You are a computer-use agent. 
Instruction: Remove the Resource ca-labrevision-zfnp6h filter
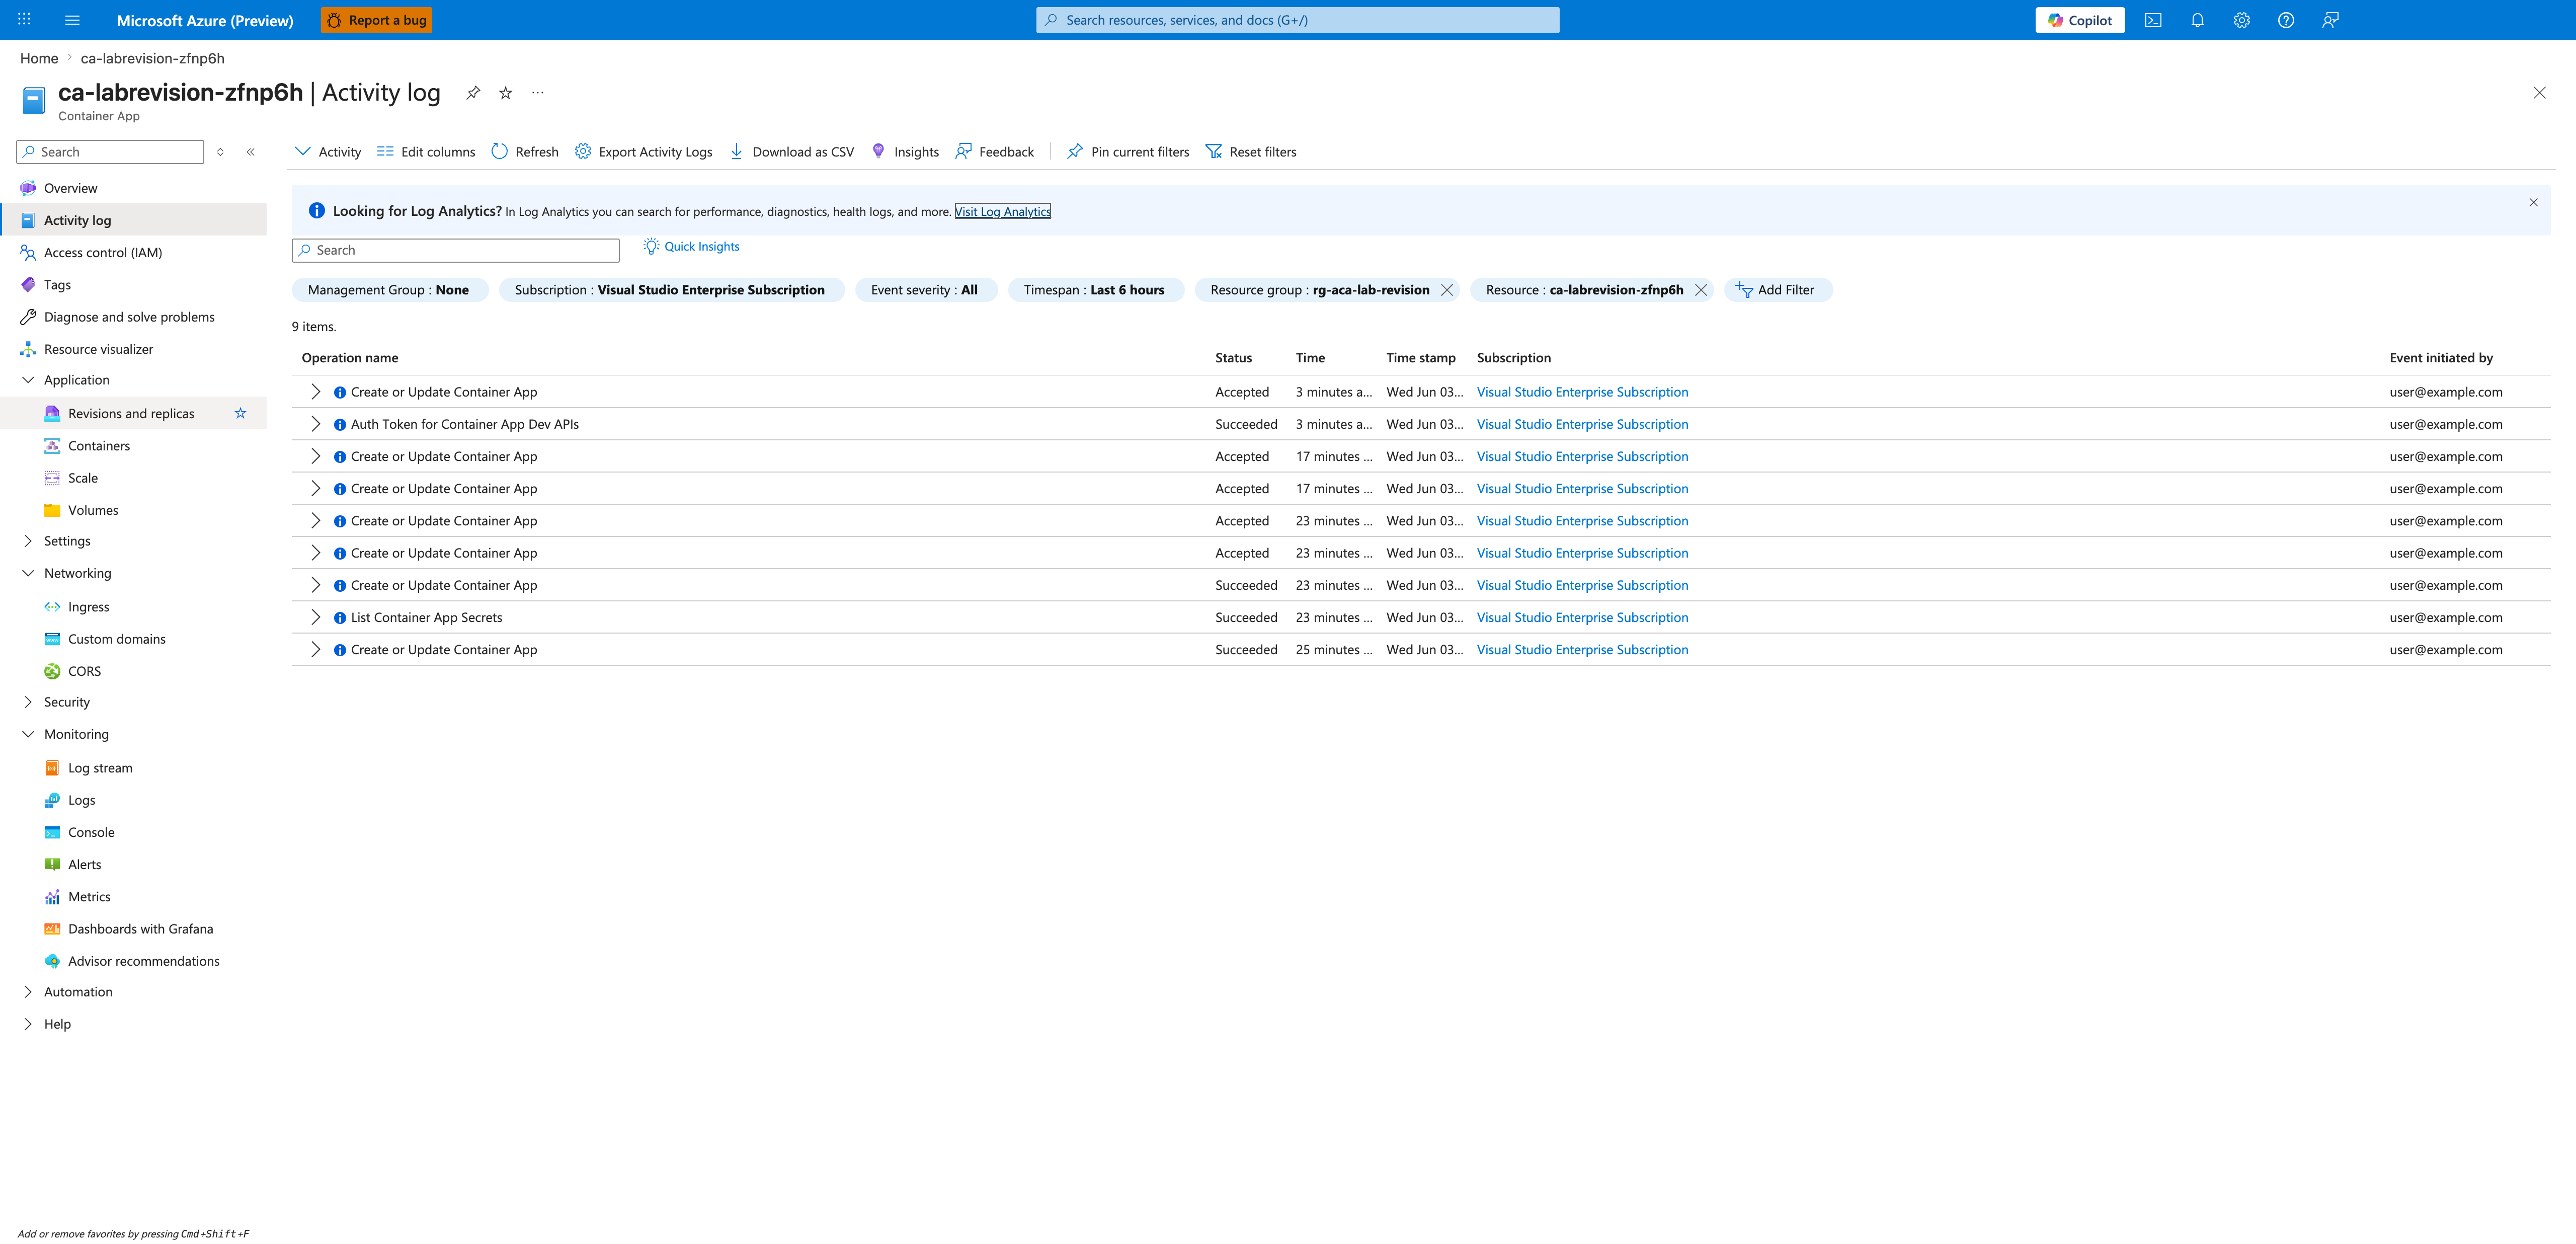coord(1700,290)
